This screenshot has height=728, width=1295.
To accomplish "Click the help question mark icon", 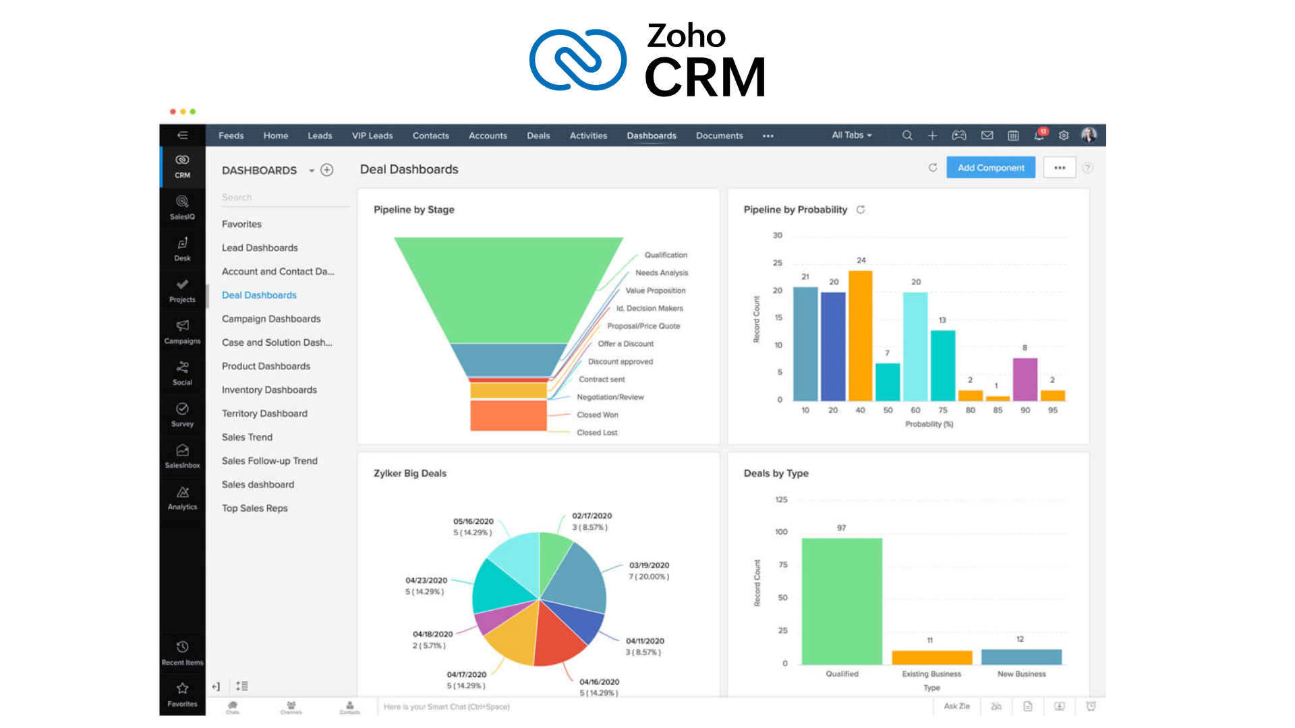I will point(1087,168).
